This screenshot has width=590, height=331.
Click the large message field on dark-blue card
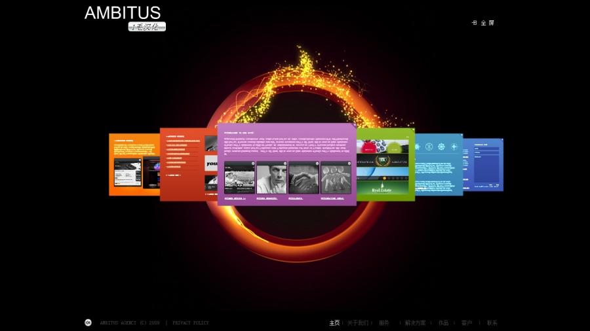486,169
